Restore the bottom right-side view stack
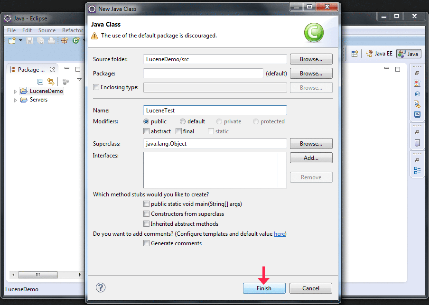 (x=417, y=160)
